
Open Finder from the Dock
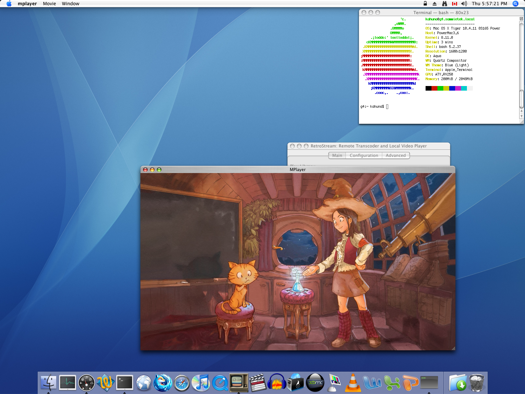coord(49,383)
